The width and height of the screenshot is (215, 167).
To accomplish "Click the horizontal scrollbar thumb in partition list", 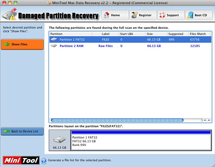I will tap(117, 120).
